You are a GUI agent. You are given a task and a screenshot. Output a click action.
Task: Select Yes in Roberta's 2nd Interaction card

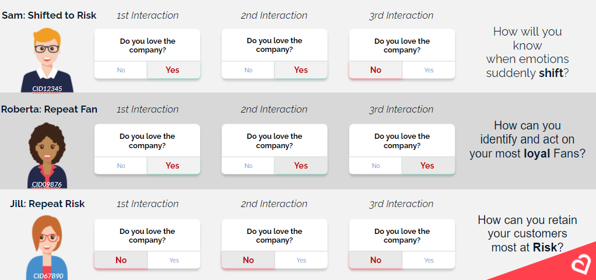tap(301, 166)
